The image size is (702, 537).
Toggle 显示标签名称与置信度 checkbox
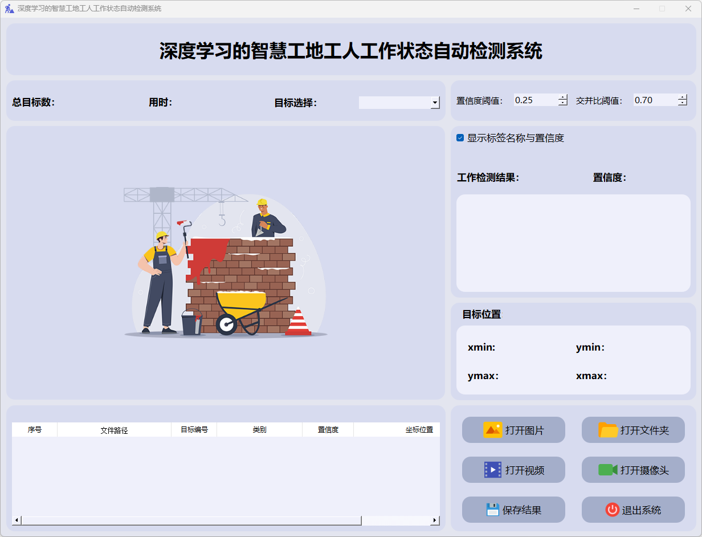click(460, 138)
